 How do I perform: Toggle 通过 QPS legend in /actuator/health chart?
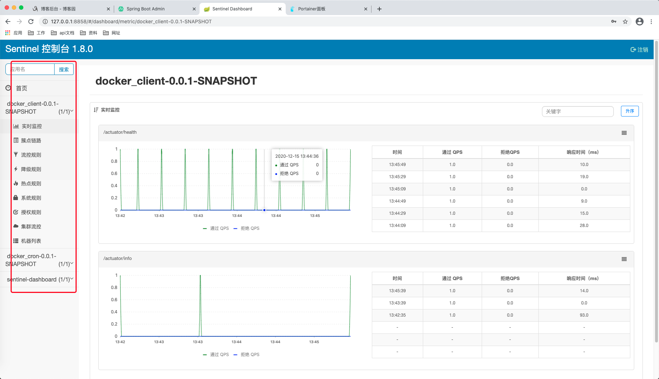pyautogui.click(x=216, y=228)
